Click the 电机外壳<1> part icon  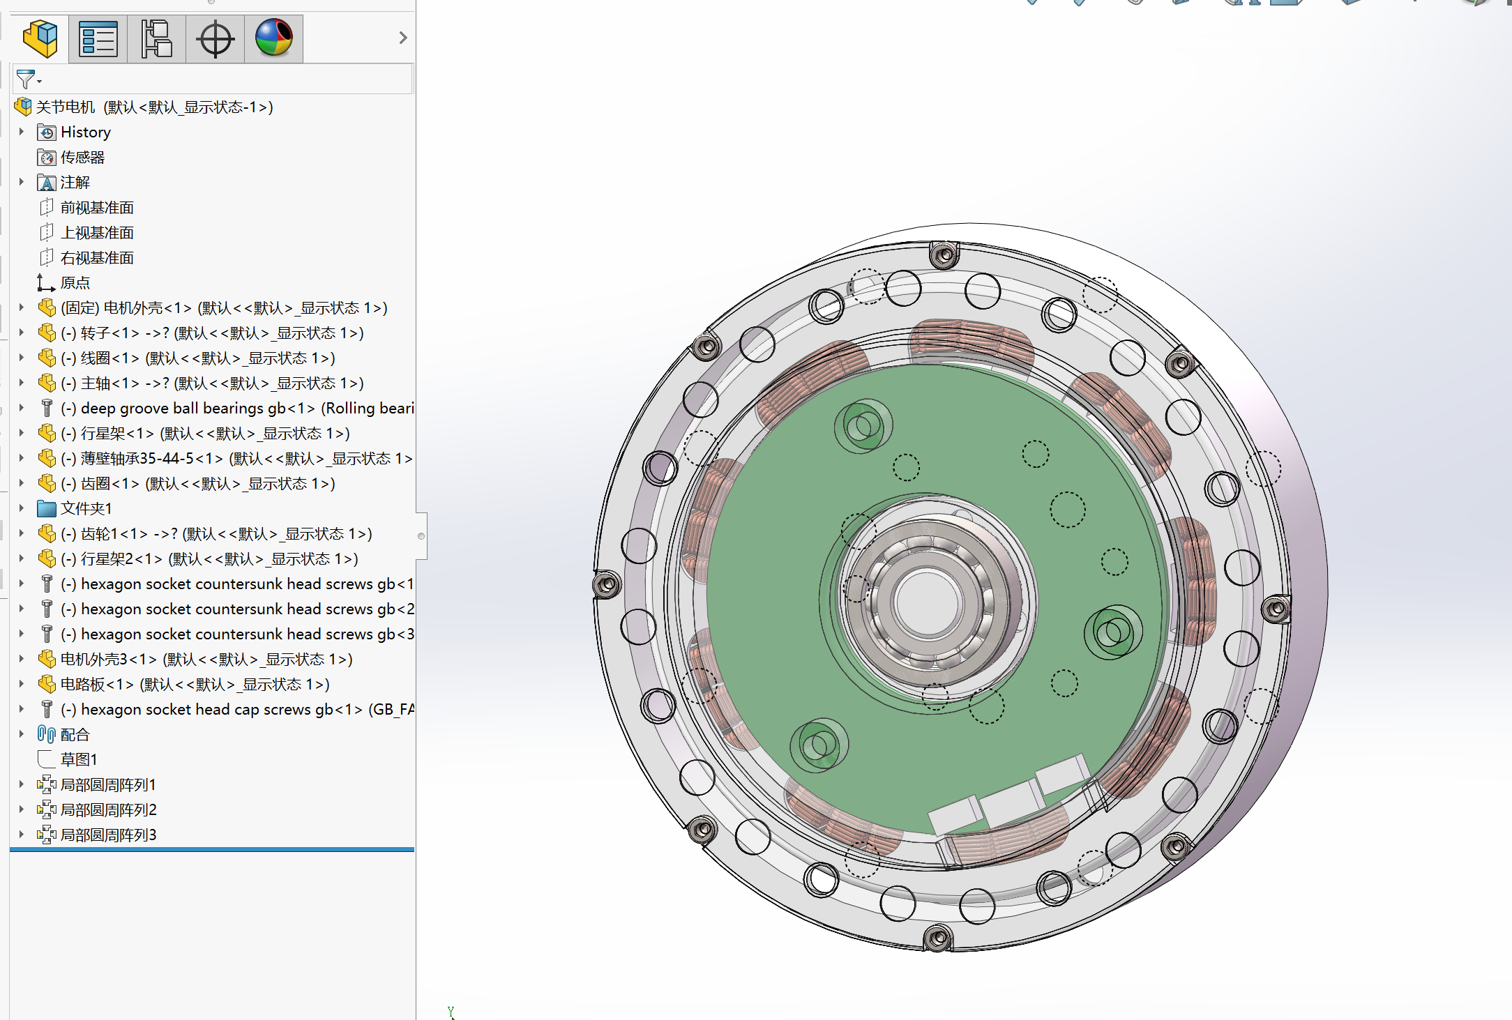point(47,307)
